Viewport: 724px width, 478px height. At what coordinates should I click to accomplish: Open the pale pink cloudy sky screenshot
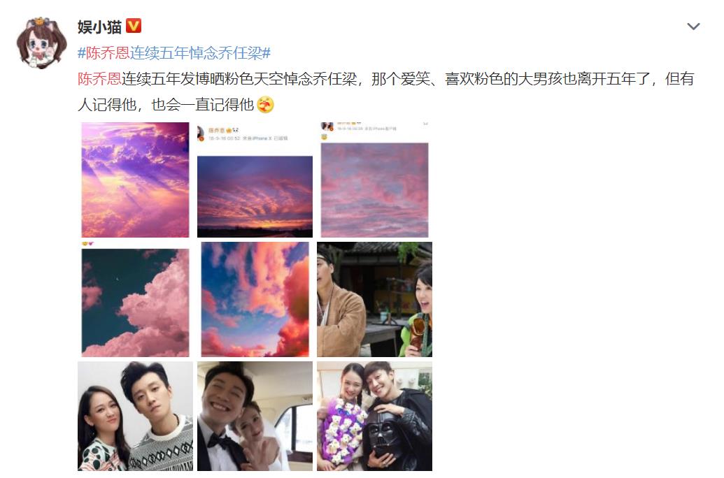(x=374, y=180)
